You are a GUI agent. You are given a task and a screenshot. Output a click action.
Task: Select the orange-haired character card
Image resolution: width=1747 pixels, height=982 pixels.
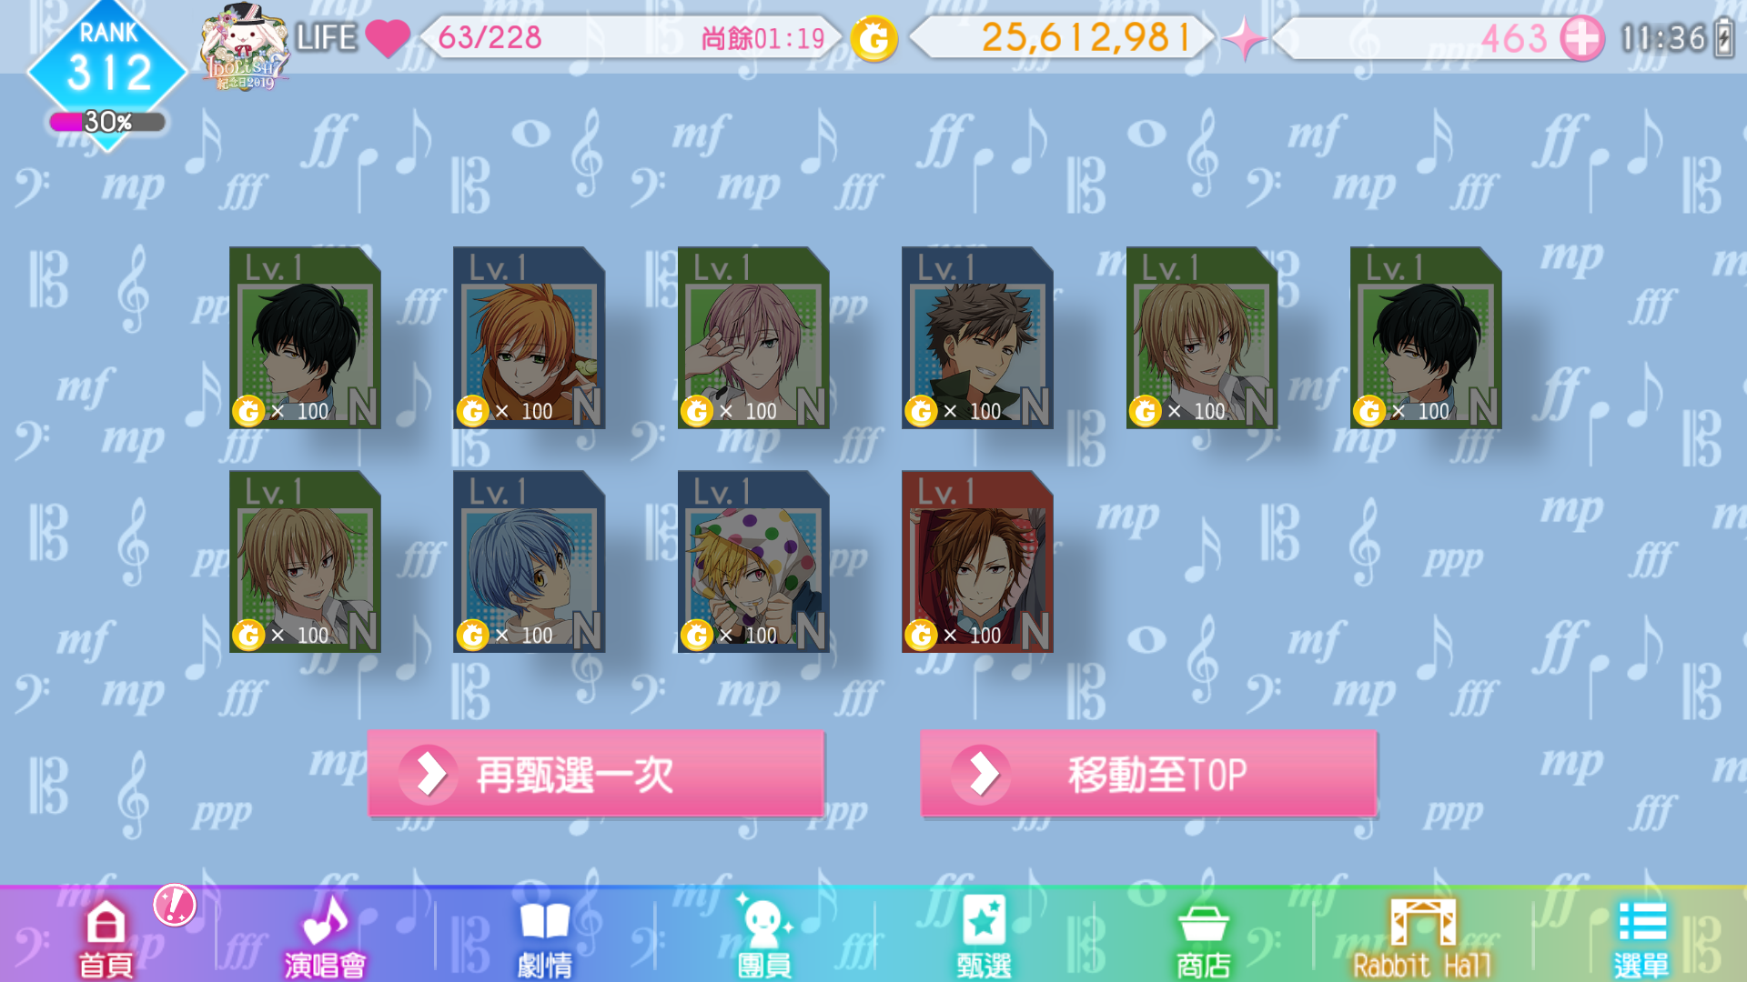(530, 337)
